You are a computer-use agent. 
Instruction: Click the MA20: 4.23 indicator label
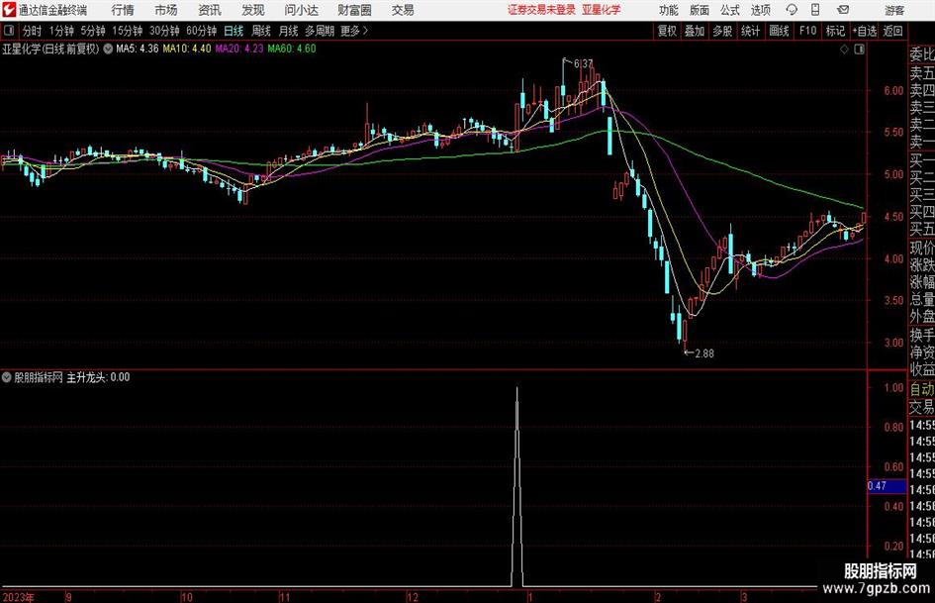pyautogui.click(x=239, y=49)
